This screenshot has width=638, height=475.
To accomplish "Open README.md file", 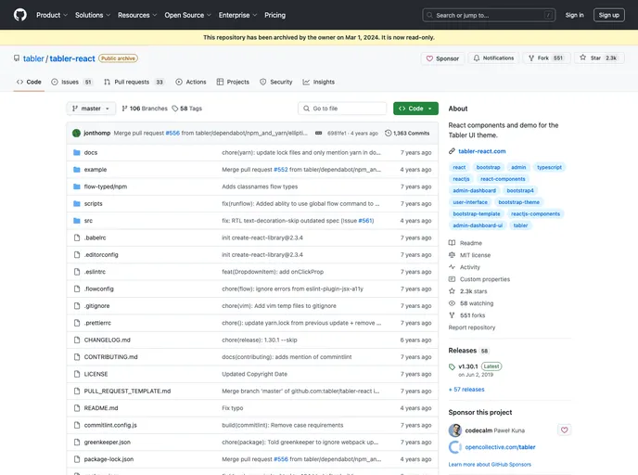I will click(x=101, y=408).
